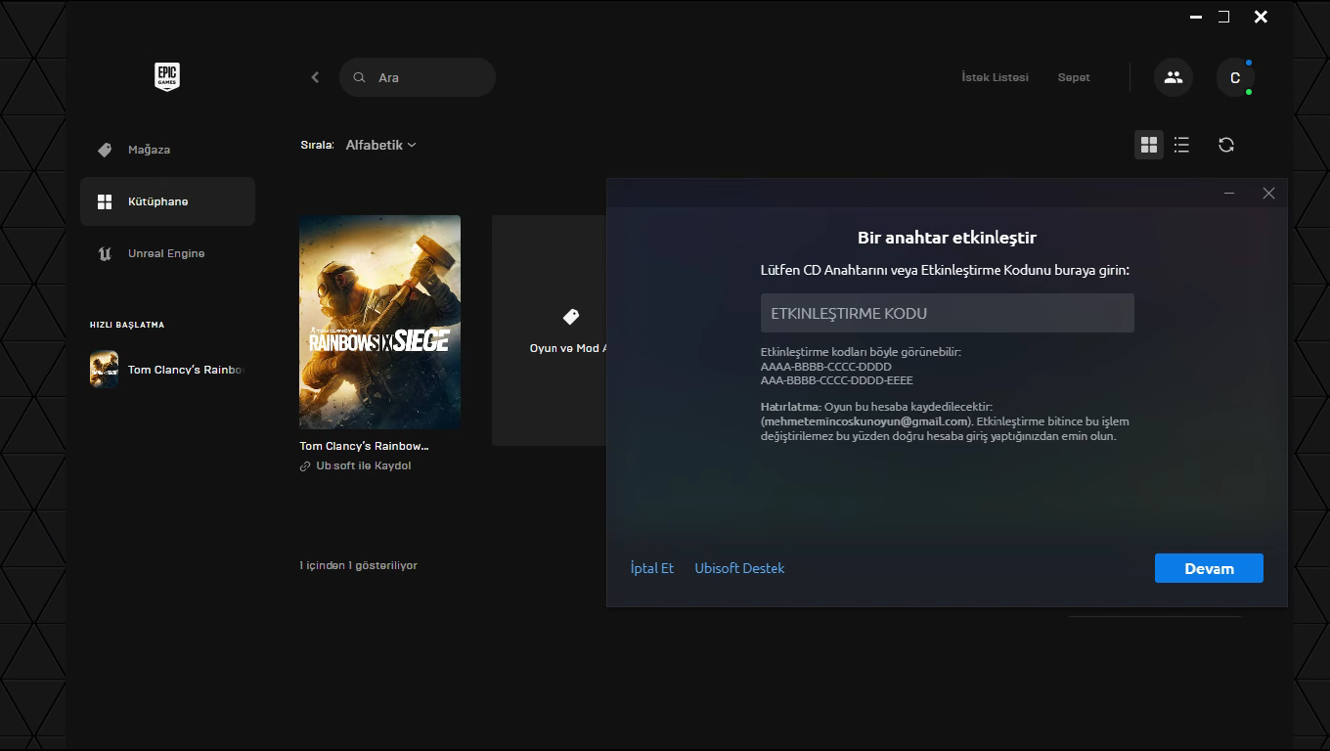Screen dimensions: 1330x751
Task: Minimize the key activation dialog
Action: [1229, 194]
